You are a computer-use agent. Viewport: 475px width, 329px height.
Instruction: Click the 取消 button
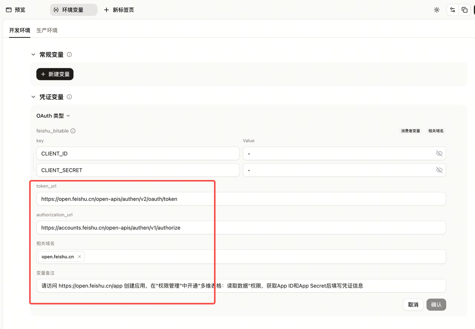(413, 305)
